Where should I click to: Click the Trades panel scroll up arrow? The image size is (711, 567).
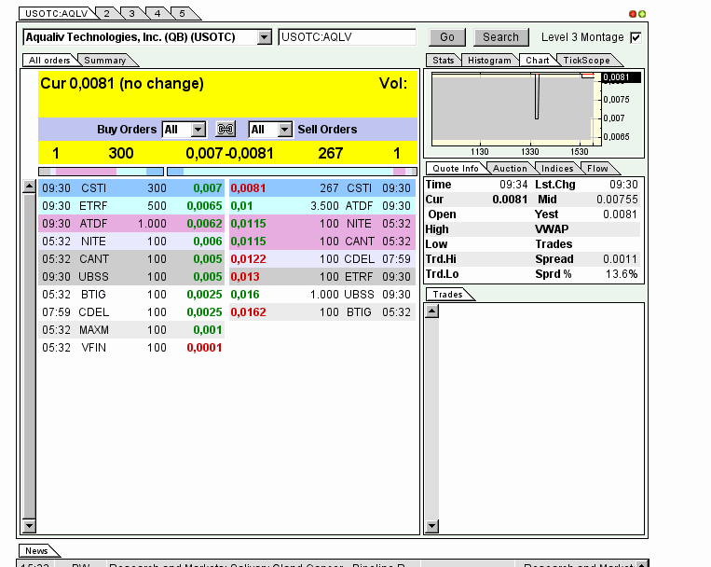432,311
